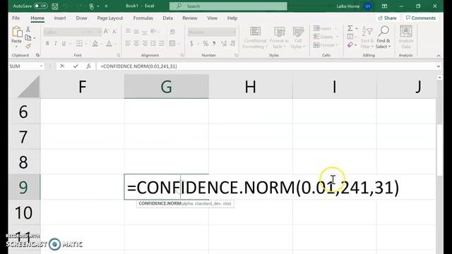Viewport: 452px width, 254px height.
Task: Expand the Name Box dropdown showing SUM
Action: 41,66
